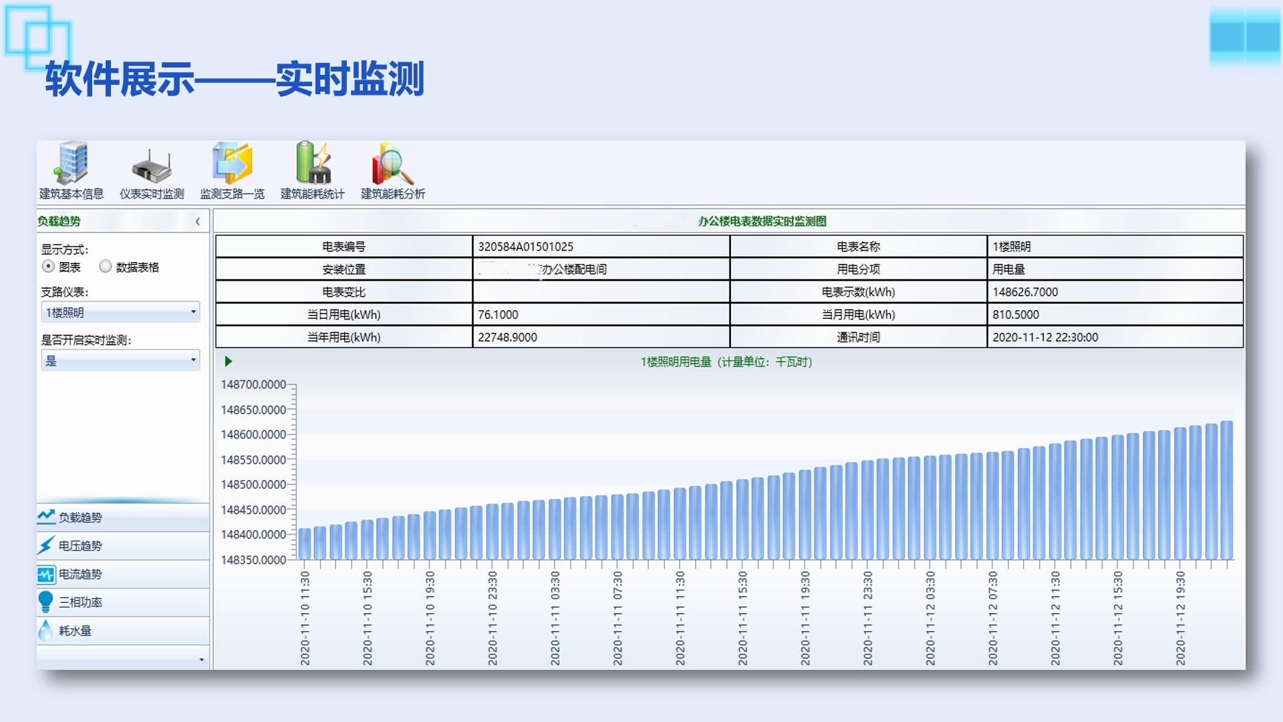Open the 是否开启实时监测 dropdown

pos(120,360)
